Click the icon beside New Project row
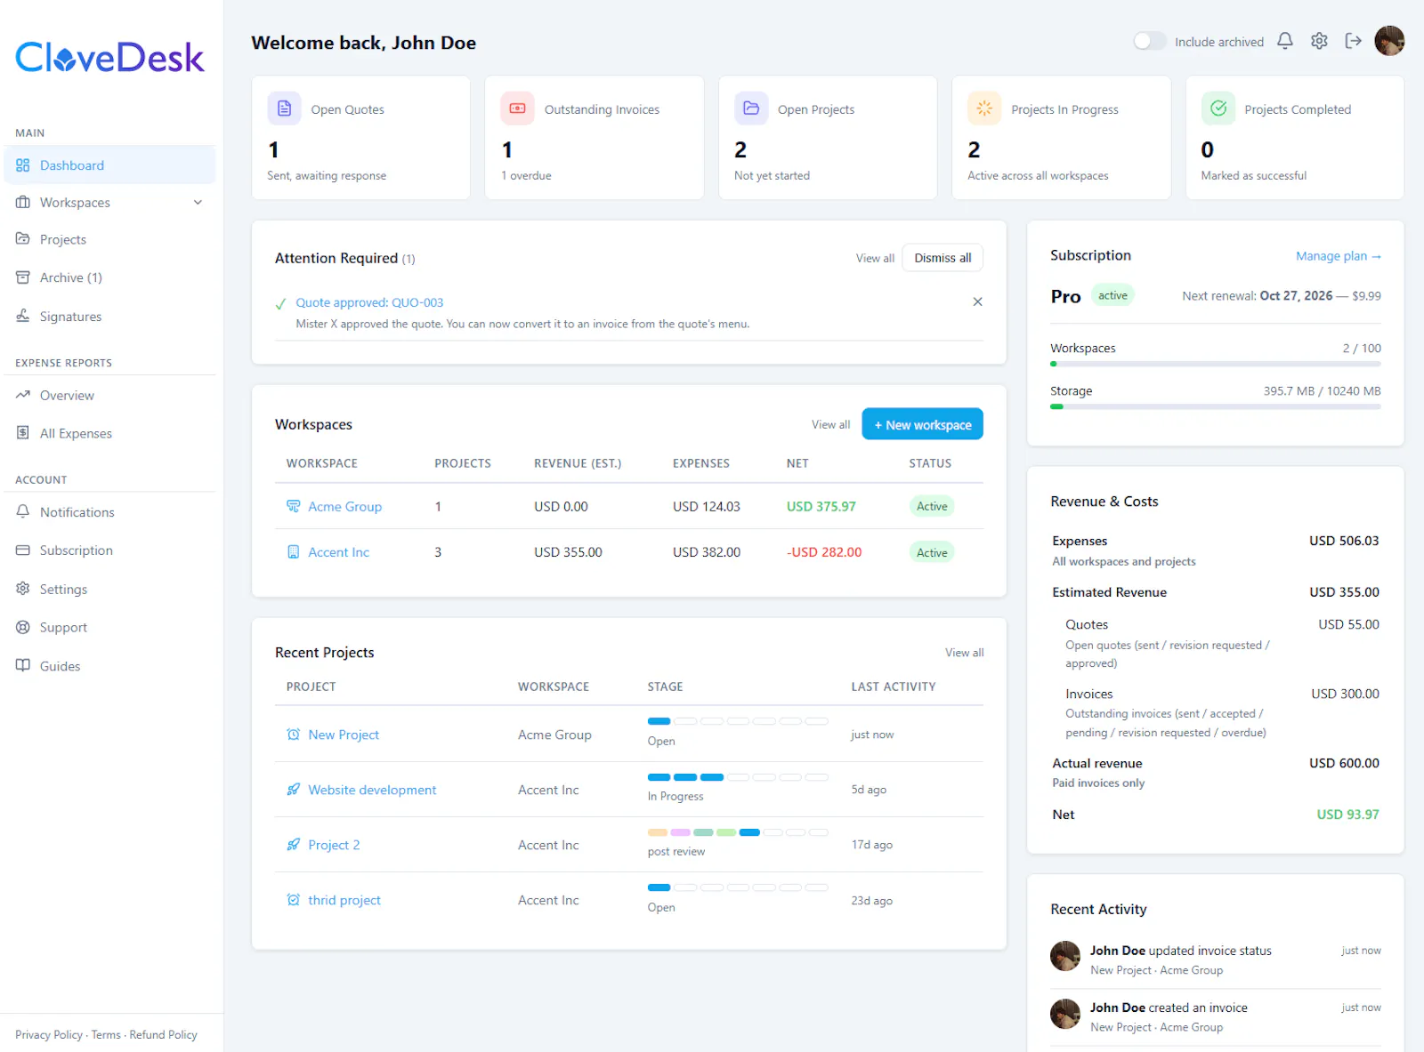 point(293,735)
